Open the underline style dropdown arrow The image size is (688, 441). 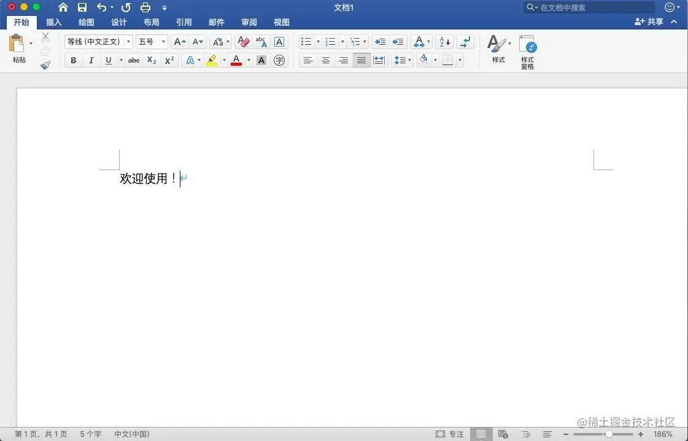pos(121,60)
